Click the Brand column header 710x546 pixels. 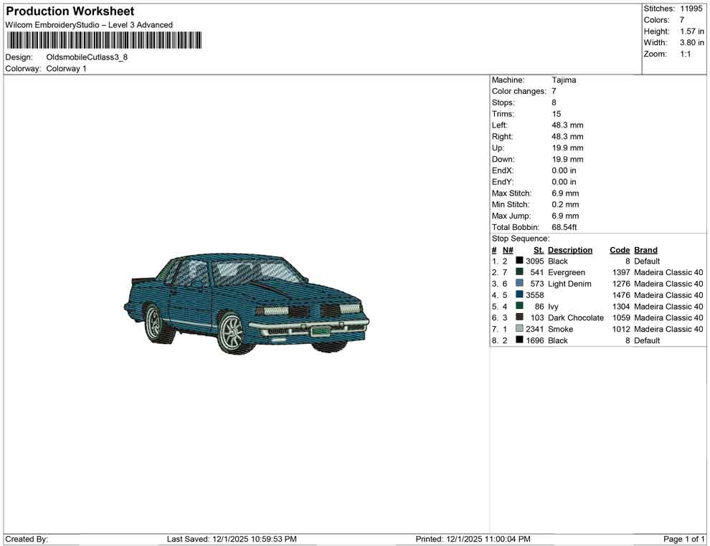645,250
